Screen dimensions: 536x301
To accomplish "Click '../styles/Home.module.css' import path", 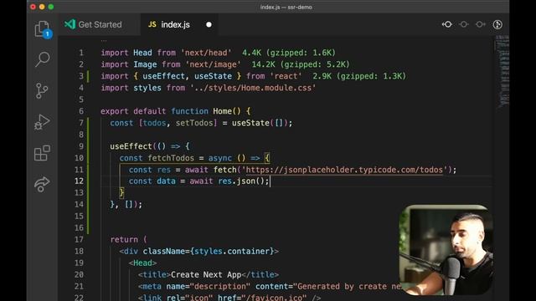I will click(x=253, y=88).
